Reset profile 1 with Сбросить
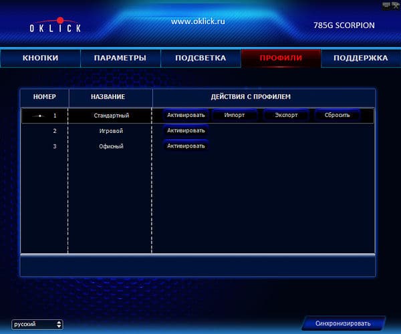The image size is (401, 334). click(x=337, y=116)
